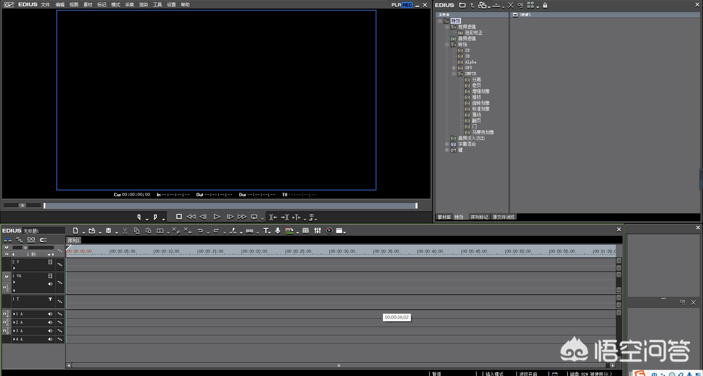
Task: Open the 渲染 menu
Action: pos(144,5)
